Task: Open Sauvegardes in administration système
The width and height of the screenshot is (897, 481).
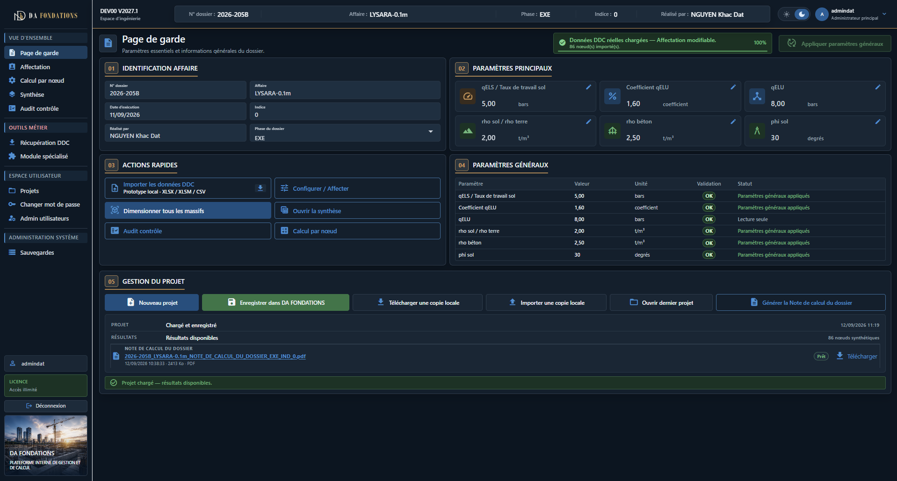Action: (46, 252)
